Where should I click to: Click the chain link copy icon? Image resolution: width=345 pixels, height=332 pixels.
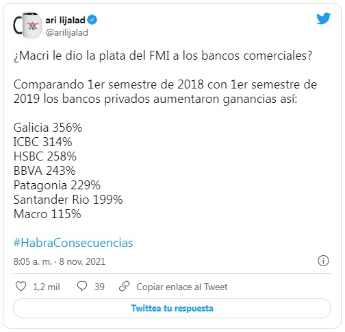pyautogui.click(x=125, y=286)
